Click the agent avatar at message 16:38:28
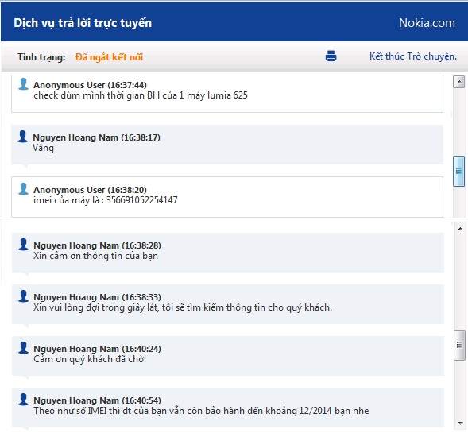Viewport: 468px width, 433px height. (x=23, y=245)
